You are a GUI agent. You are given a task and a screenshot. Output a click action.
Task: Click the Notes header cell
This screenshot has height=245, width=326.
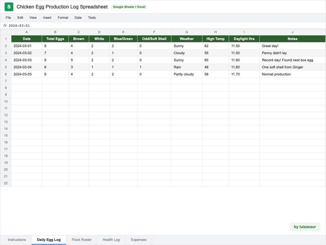(292, 39)
